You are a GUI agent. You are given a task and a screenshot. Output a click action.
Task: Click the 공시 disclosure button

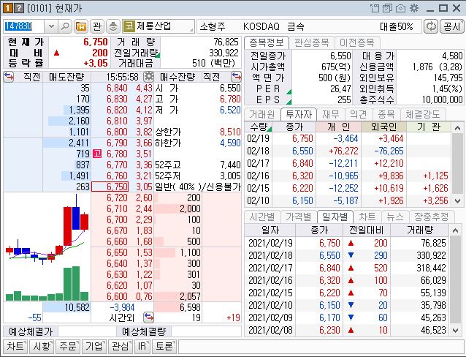(451, 26)
